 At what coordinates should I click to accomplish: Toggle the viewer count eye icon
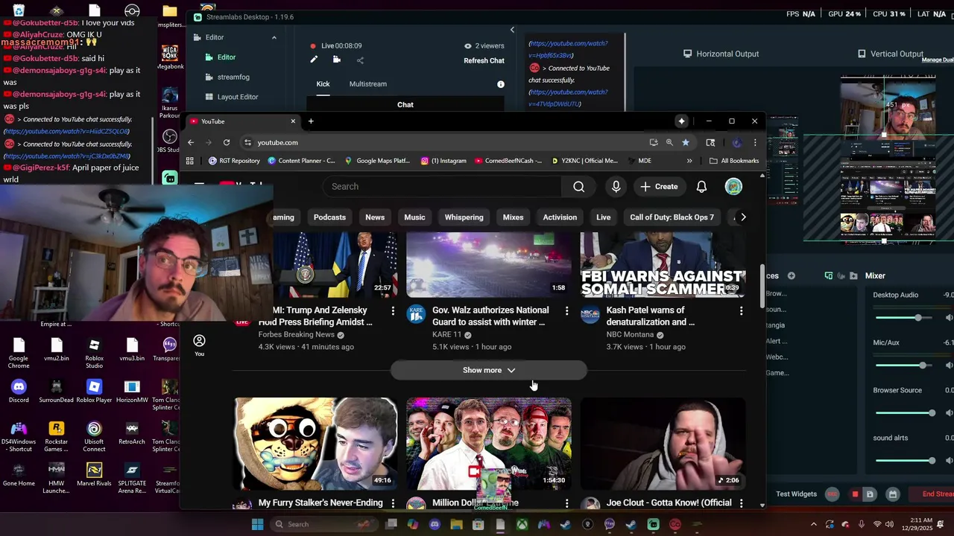(x=468, y=46)
